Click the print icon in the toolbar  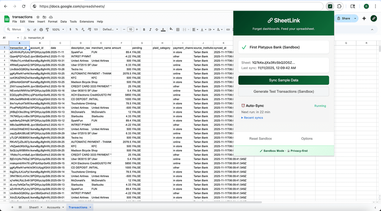tap(41, 29)
